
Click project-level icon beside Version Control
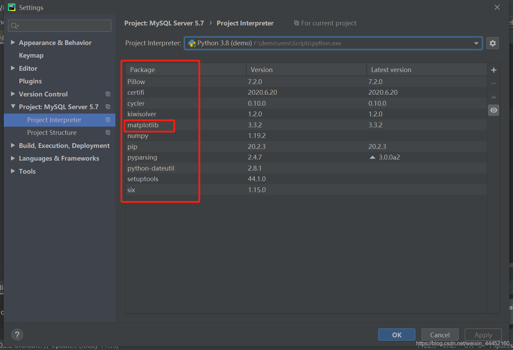108,94
